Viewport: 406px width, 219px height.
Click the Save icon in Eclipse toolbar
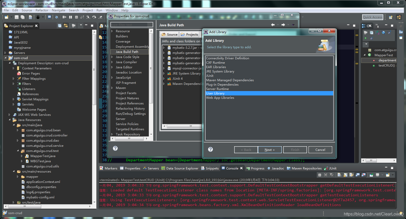[17, 17]
